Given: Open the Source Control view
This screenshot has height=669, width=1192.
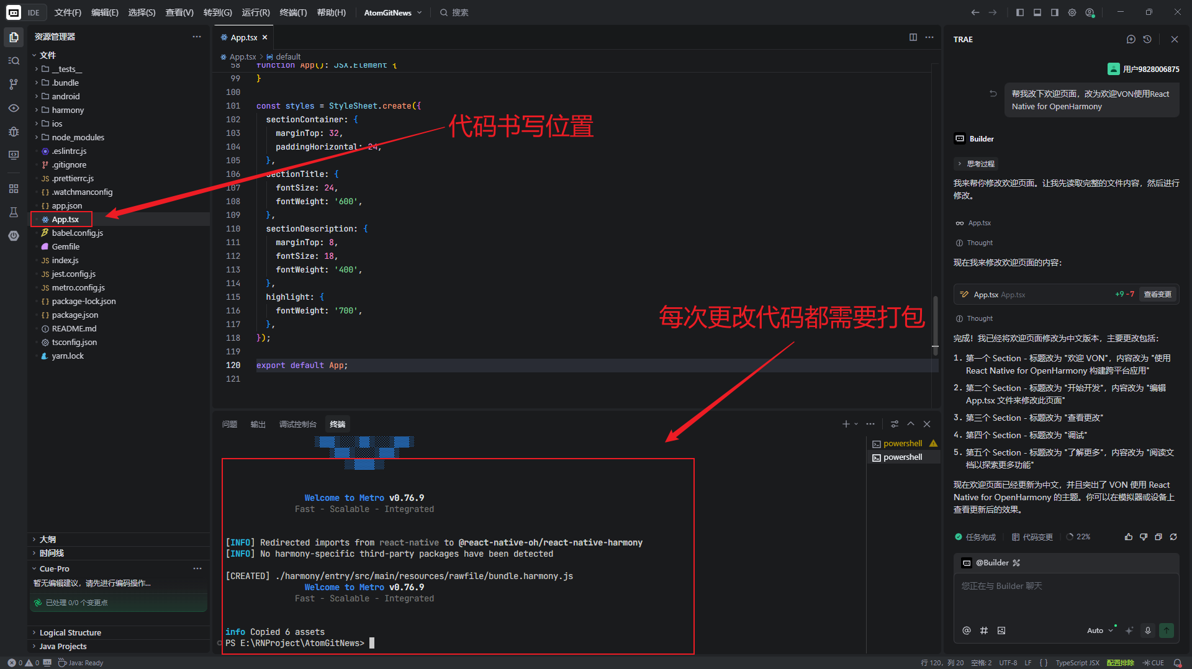Looking at the screenshot, I should 14,84.
